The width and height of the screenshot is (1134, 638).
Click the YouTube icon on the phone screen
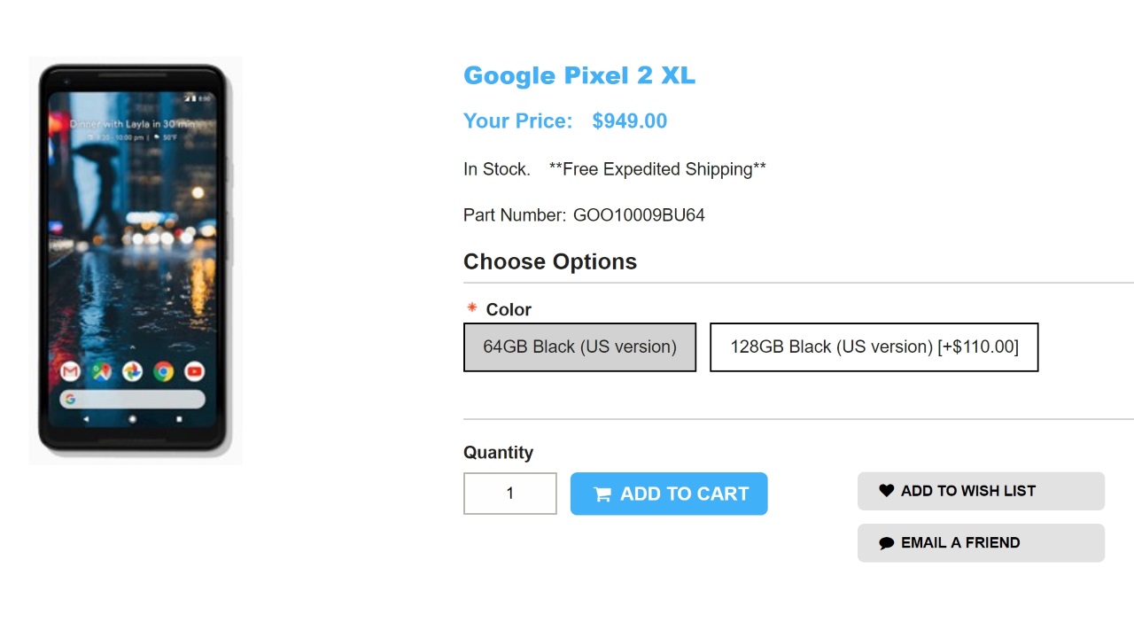194,372
